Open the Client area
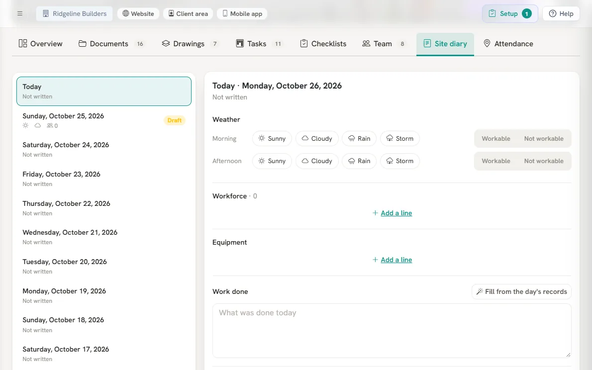 [x=188, y=13]
